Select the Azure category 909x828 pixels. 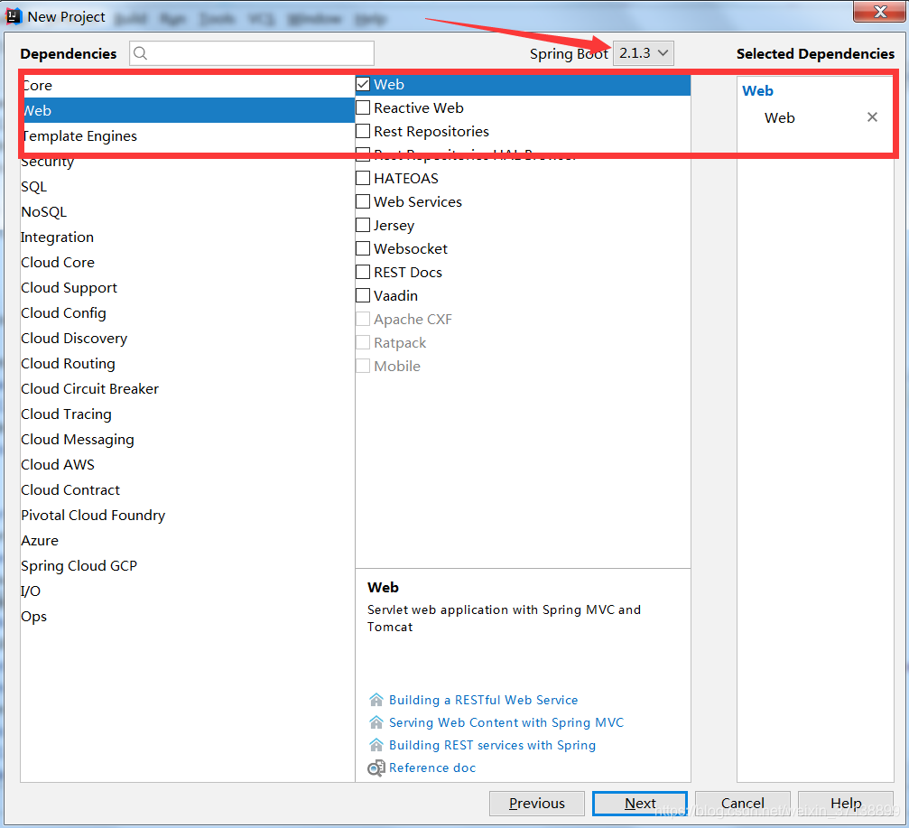[187, 540]
